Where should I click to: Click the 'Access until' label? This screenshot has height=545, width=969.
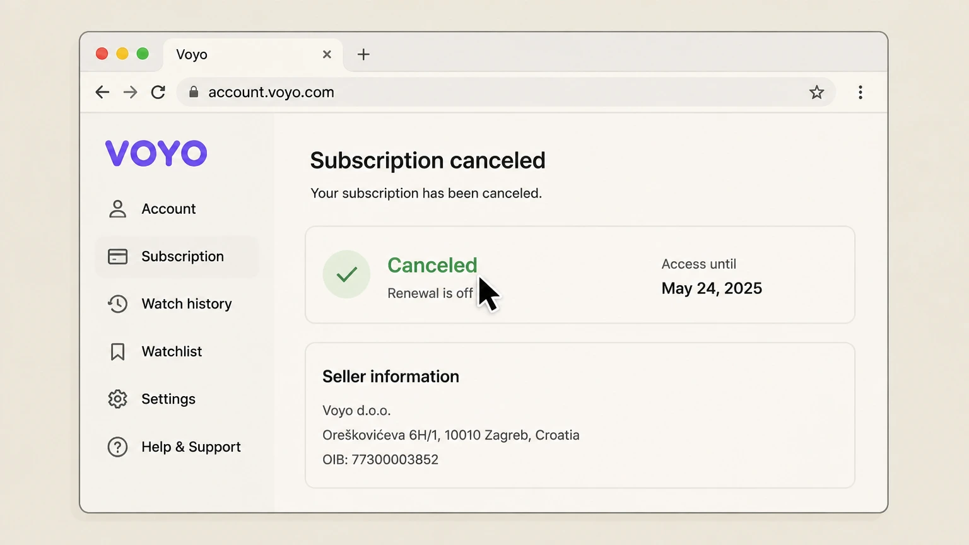pyautogui.click(x=698, y=264)
